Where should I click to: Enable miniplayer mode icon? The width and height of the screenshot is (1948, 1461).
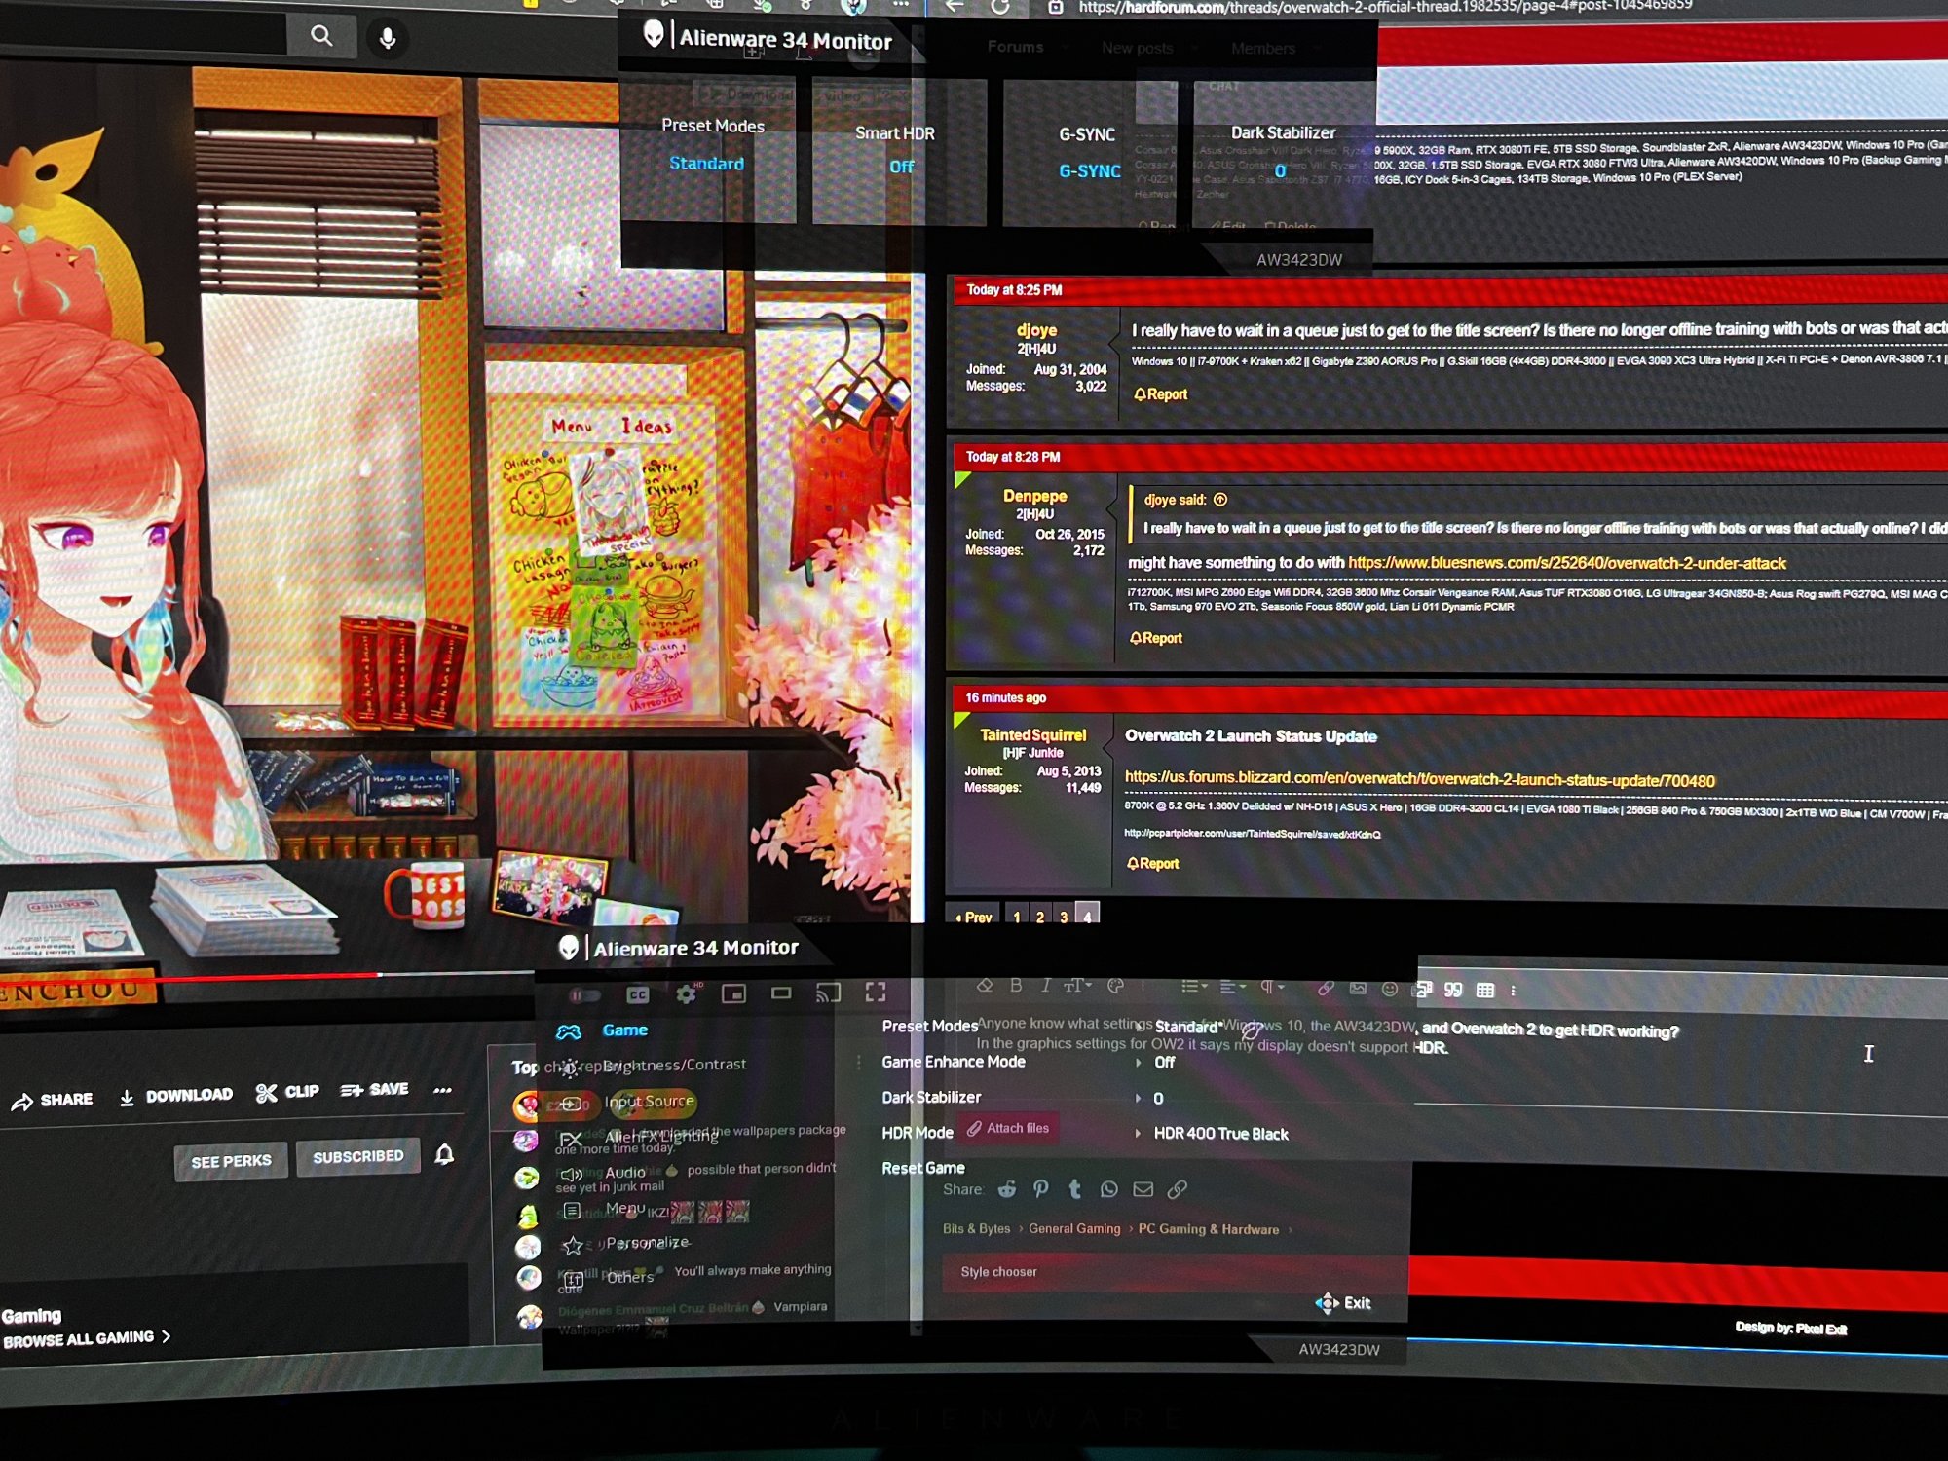733,993
